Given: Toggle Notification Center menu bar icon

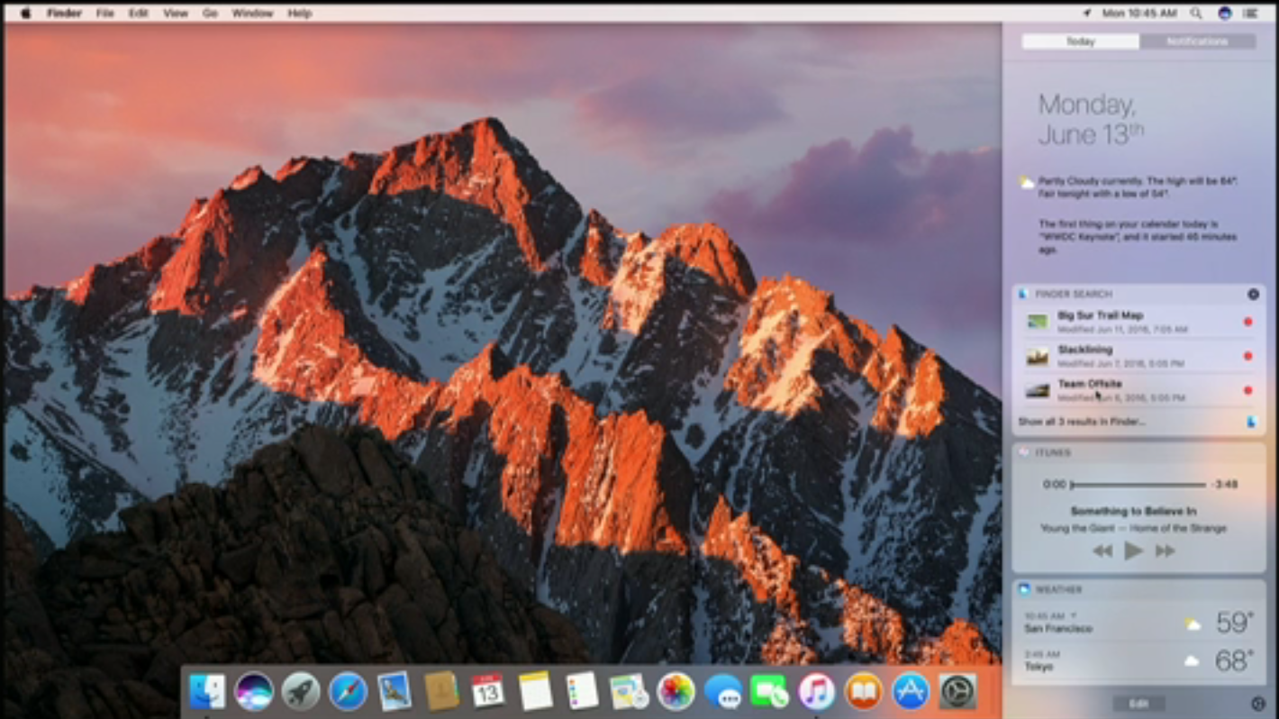Looking at the screenshot, I should [1251, 14].
